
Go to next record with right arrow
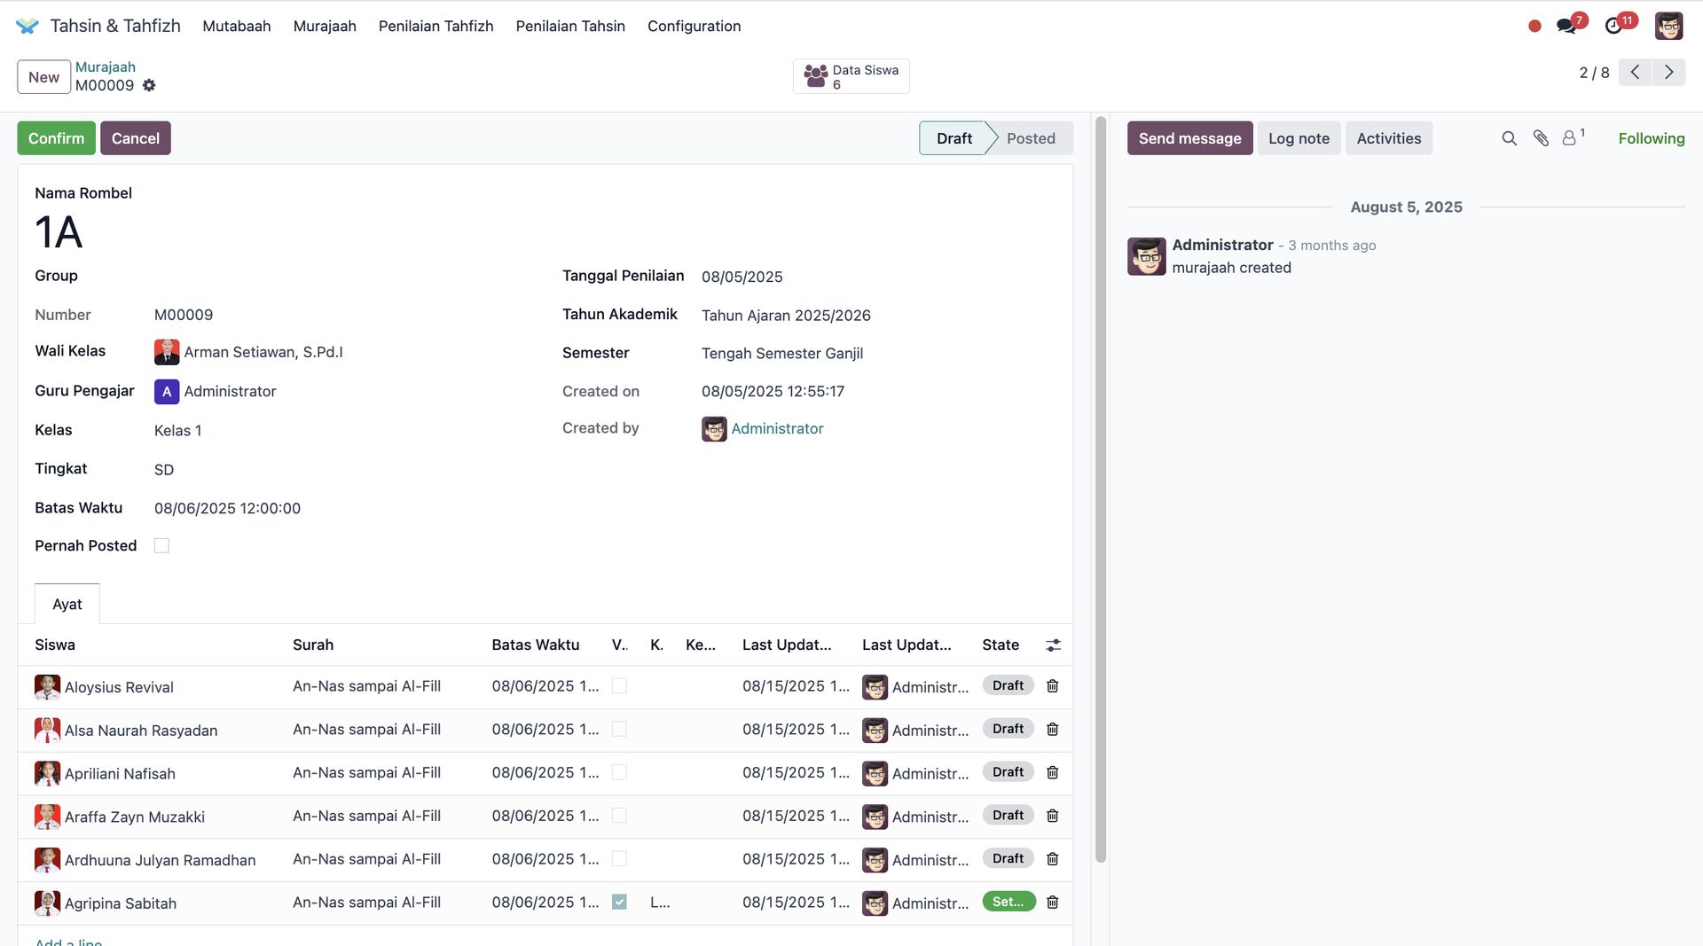click(x=1668, y=73)
